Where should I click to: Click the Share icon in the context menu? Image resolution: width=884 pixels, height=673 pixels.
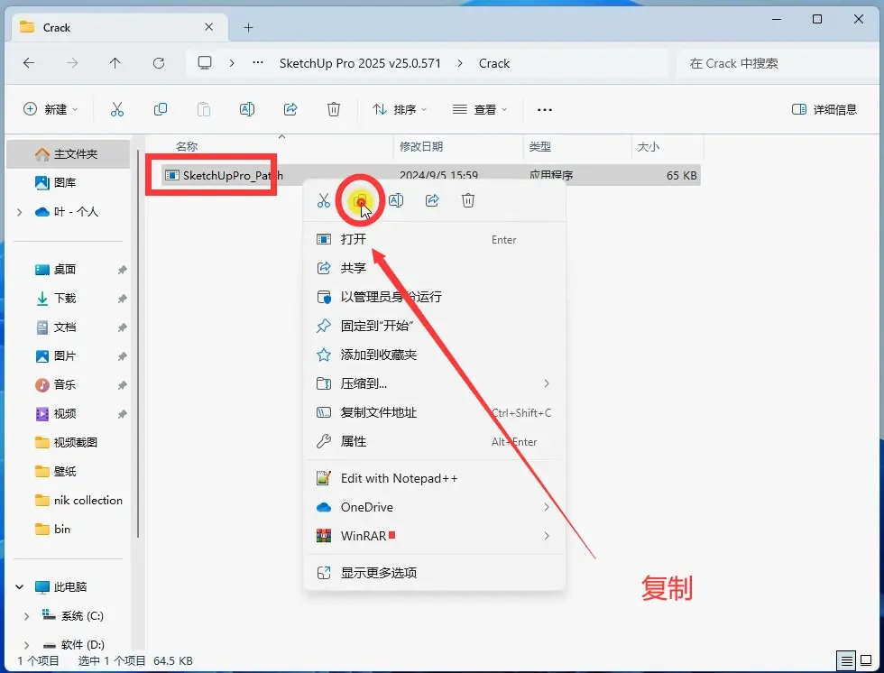(x=432, y=200)
